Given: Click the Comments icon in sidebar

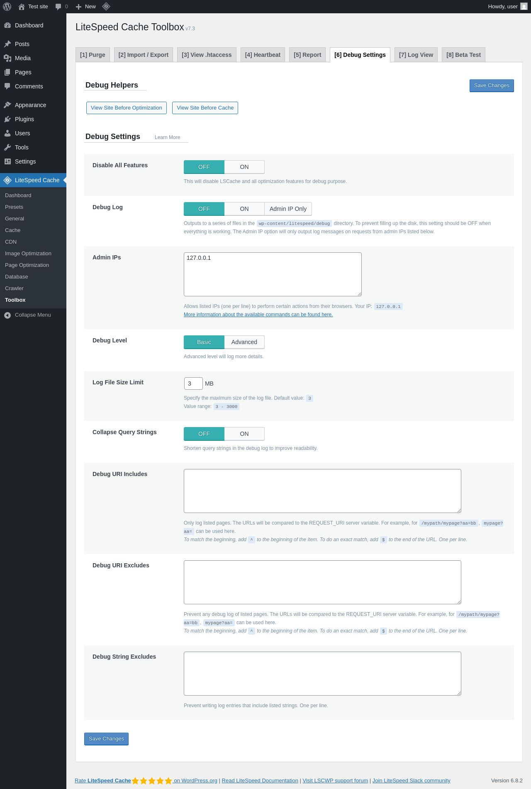Looking at the screenshot, I should tap(7, 86).
